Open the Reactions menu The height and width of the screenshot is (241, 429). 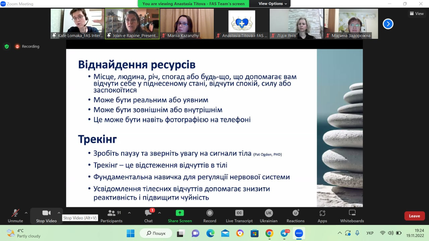(296, 216)
